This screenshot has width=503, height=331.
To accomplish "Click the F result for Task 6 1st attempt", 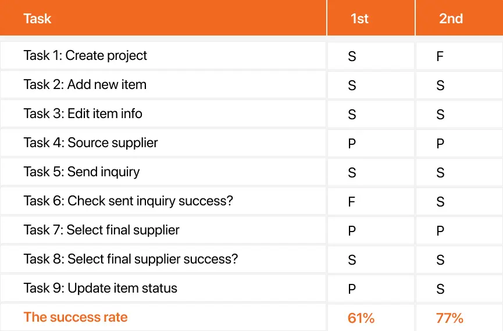I will (352, 202).
